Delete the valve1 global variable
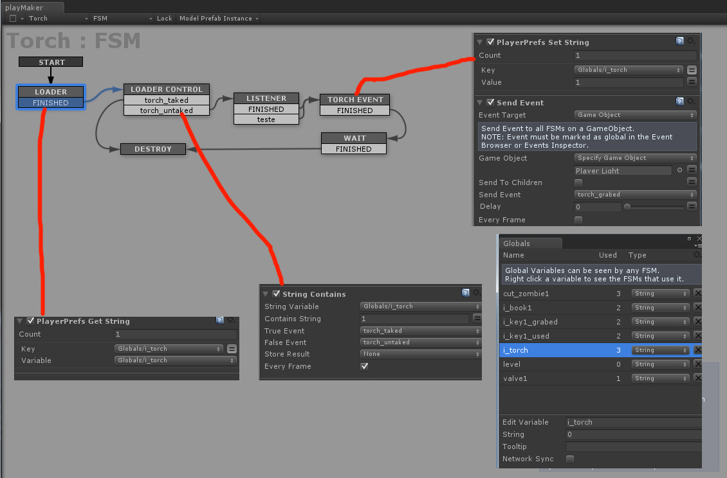The height and width of the screenshot is (478, 727). pos(698,378)
